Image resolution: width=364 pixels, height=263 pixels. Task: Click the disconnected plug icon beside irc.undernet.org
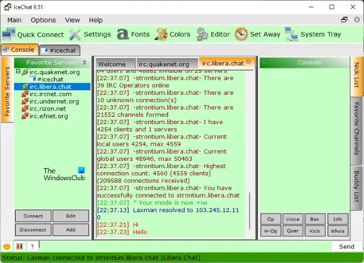25,101
